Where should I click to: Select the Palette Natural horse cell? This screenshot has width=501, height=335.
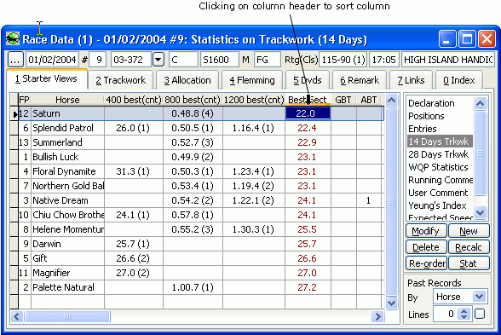point(68,287)
